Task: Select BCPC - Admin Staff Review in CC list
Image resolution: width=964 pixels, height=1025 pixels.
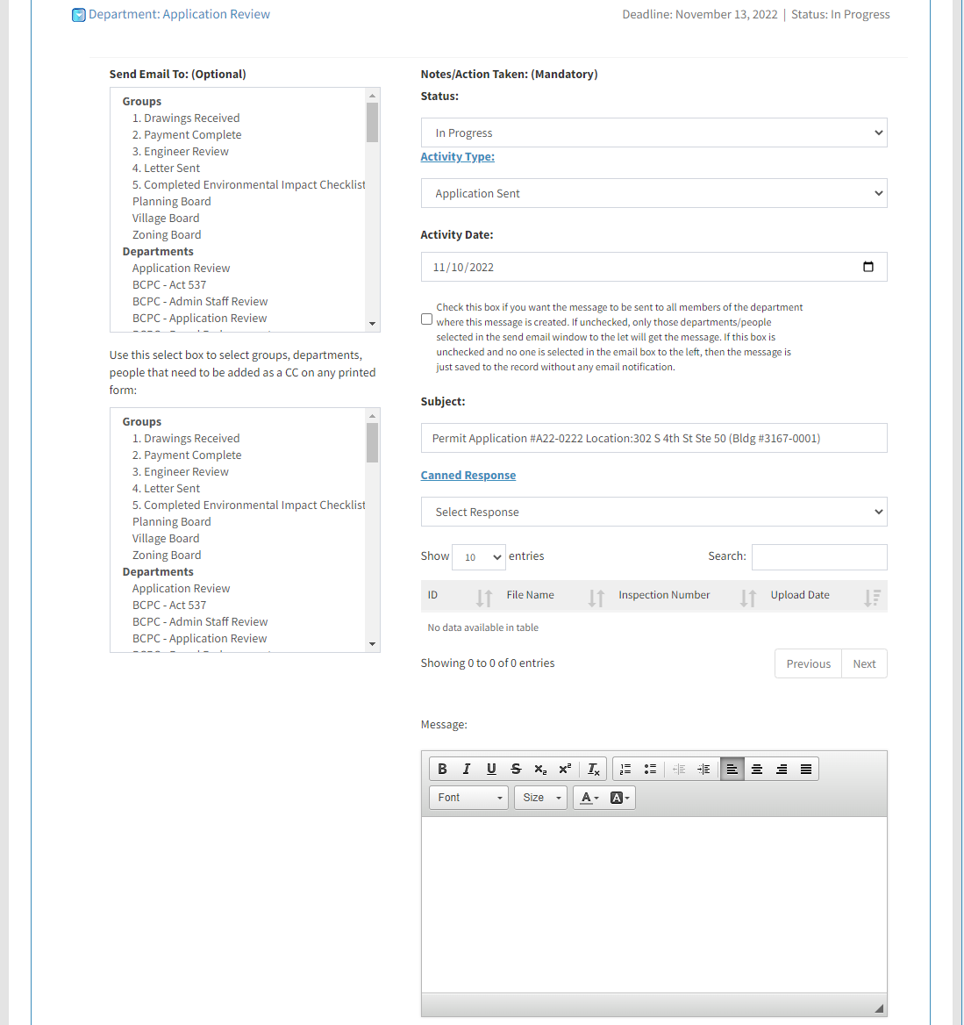Action: 200,621
